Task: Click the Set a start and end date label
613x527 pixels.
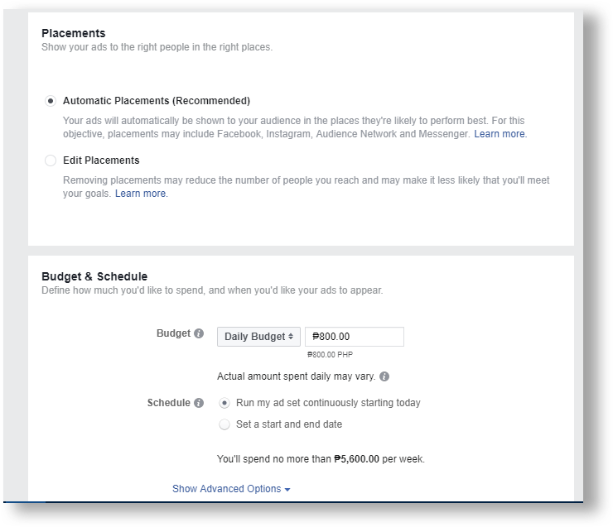Action: pyautogui.click(x=289, y=424)
